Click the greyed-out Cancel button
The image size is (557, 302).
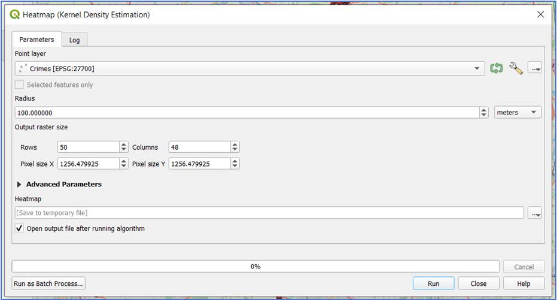coord(524,267)
